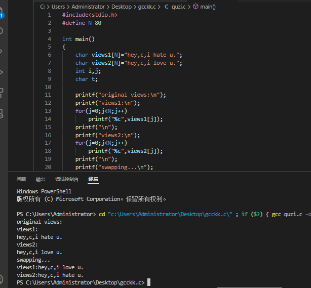Click the 'char t;' line
The height and width of the screenshot is (288, 311).
tap(87, 79)
